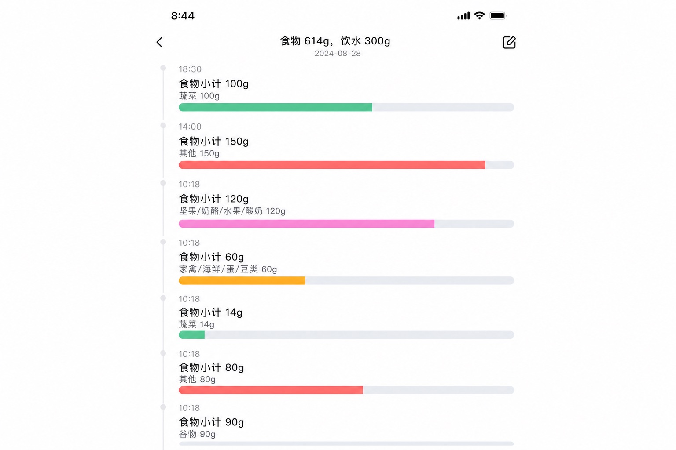This screenshot has height=450, width=676.
Task: Tap the 2024-08-28 date label
Action: pyautogui.click(x=338, y=54)
